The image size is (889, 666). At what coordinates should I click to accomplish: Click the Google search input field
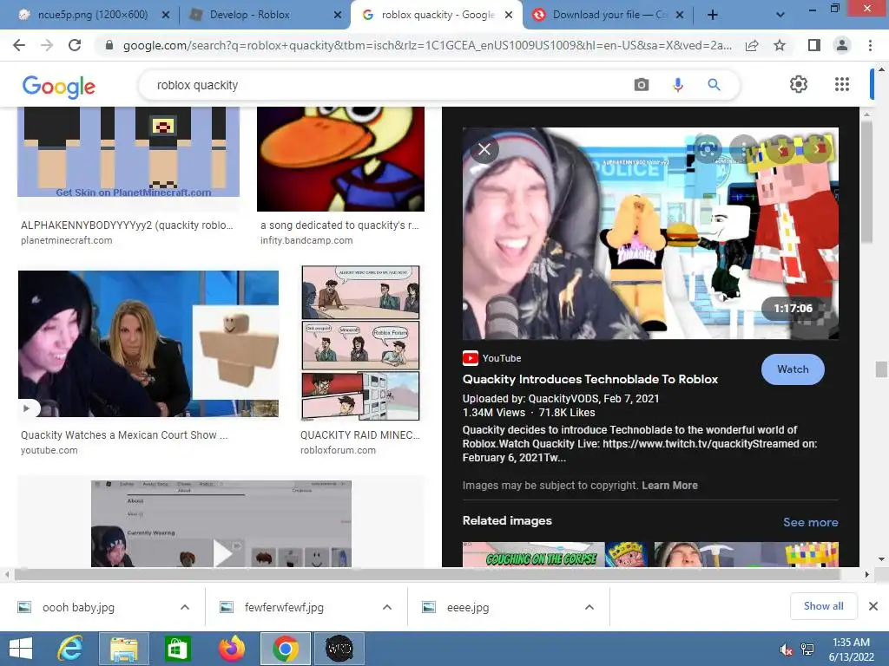click(x=392, y=85)
